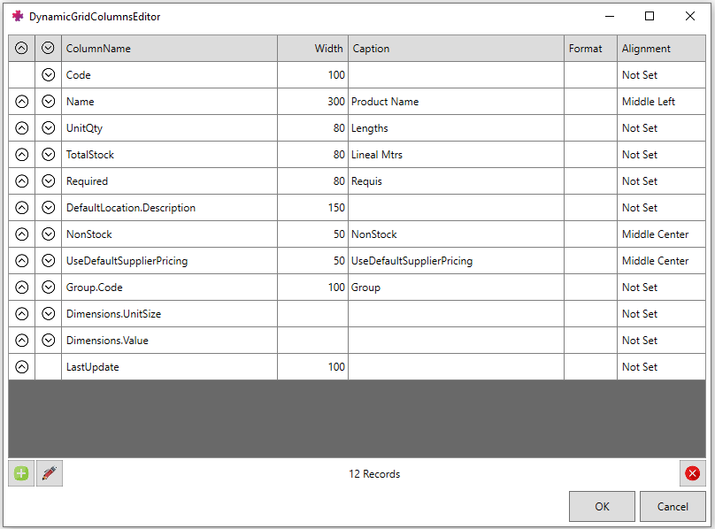
Task: Click the up-arrow column header icon
Action: coord(21,48)
